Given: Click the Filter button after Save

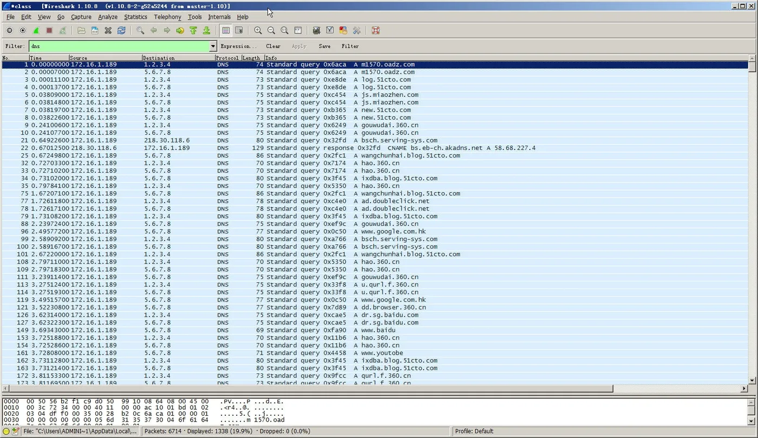Looking at the screenshot, I should click(350, 47).
